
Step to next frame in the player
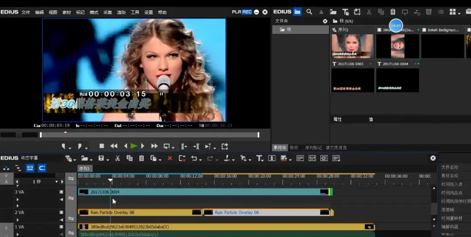(143, 146)
